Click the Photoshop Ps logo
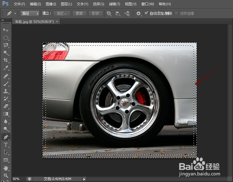Screen dimensions: 233x182 (6, 3)
